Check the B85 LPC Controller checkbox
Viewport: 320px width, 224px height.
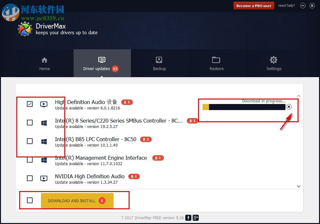30,141
